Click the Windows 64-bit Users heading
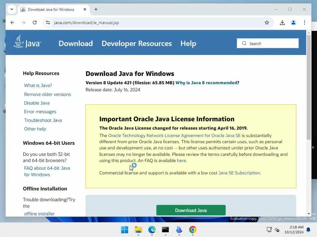 [x=49, y=143]
